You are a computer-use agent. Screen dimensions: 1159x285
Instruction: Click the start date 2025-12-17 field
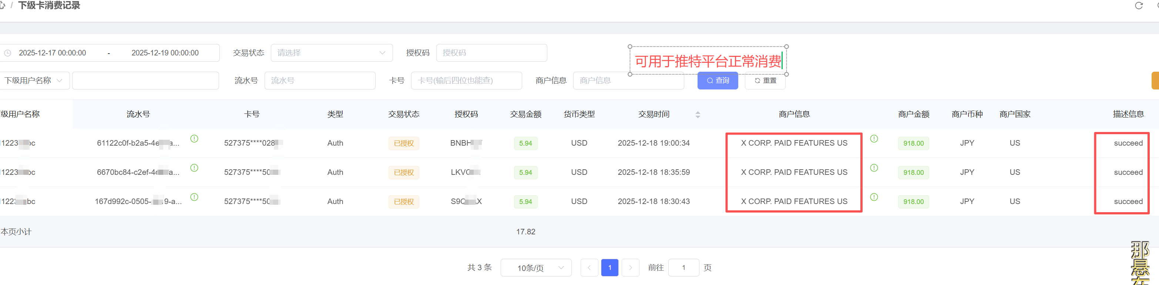(x=53, y=53)
